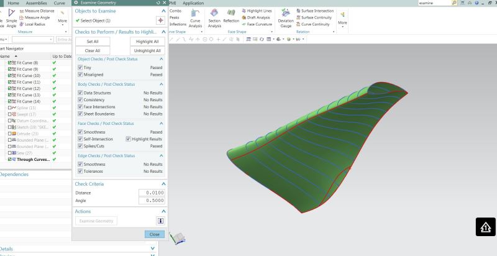Collapse the Actions section

pos(163,211)
